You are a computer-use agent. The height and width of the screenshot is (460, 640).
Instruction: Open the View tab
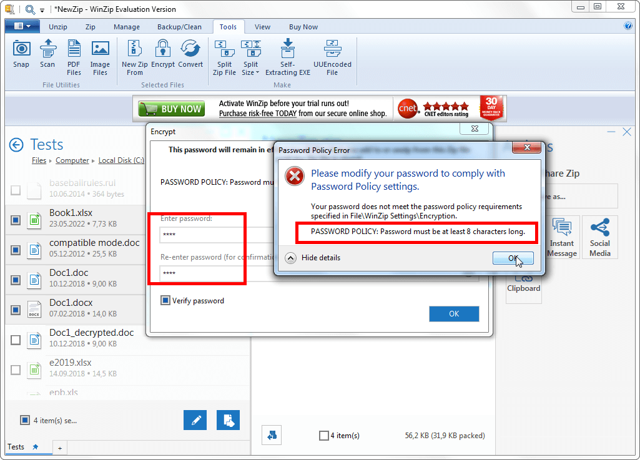pyautogui.click(x=262, y=27)
